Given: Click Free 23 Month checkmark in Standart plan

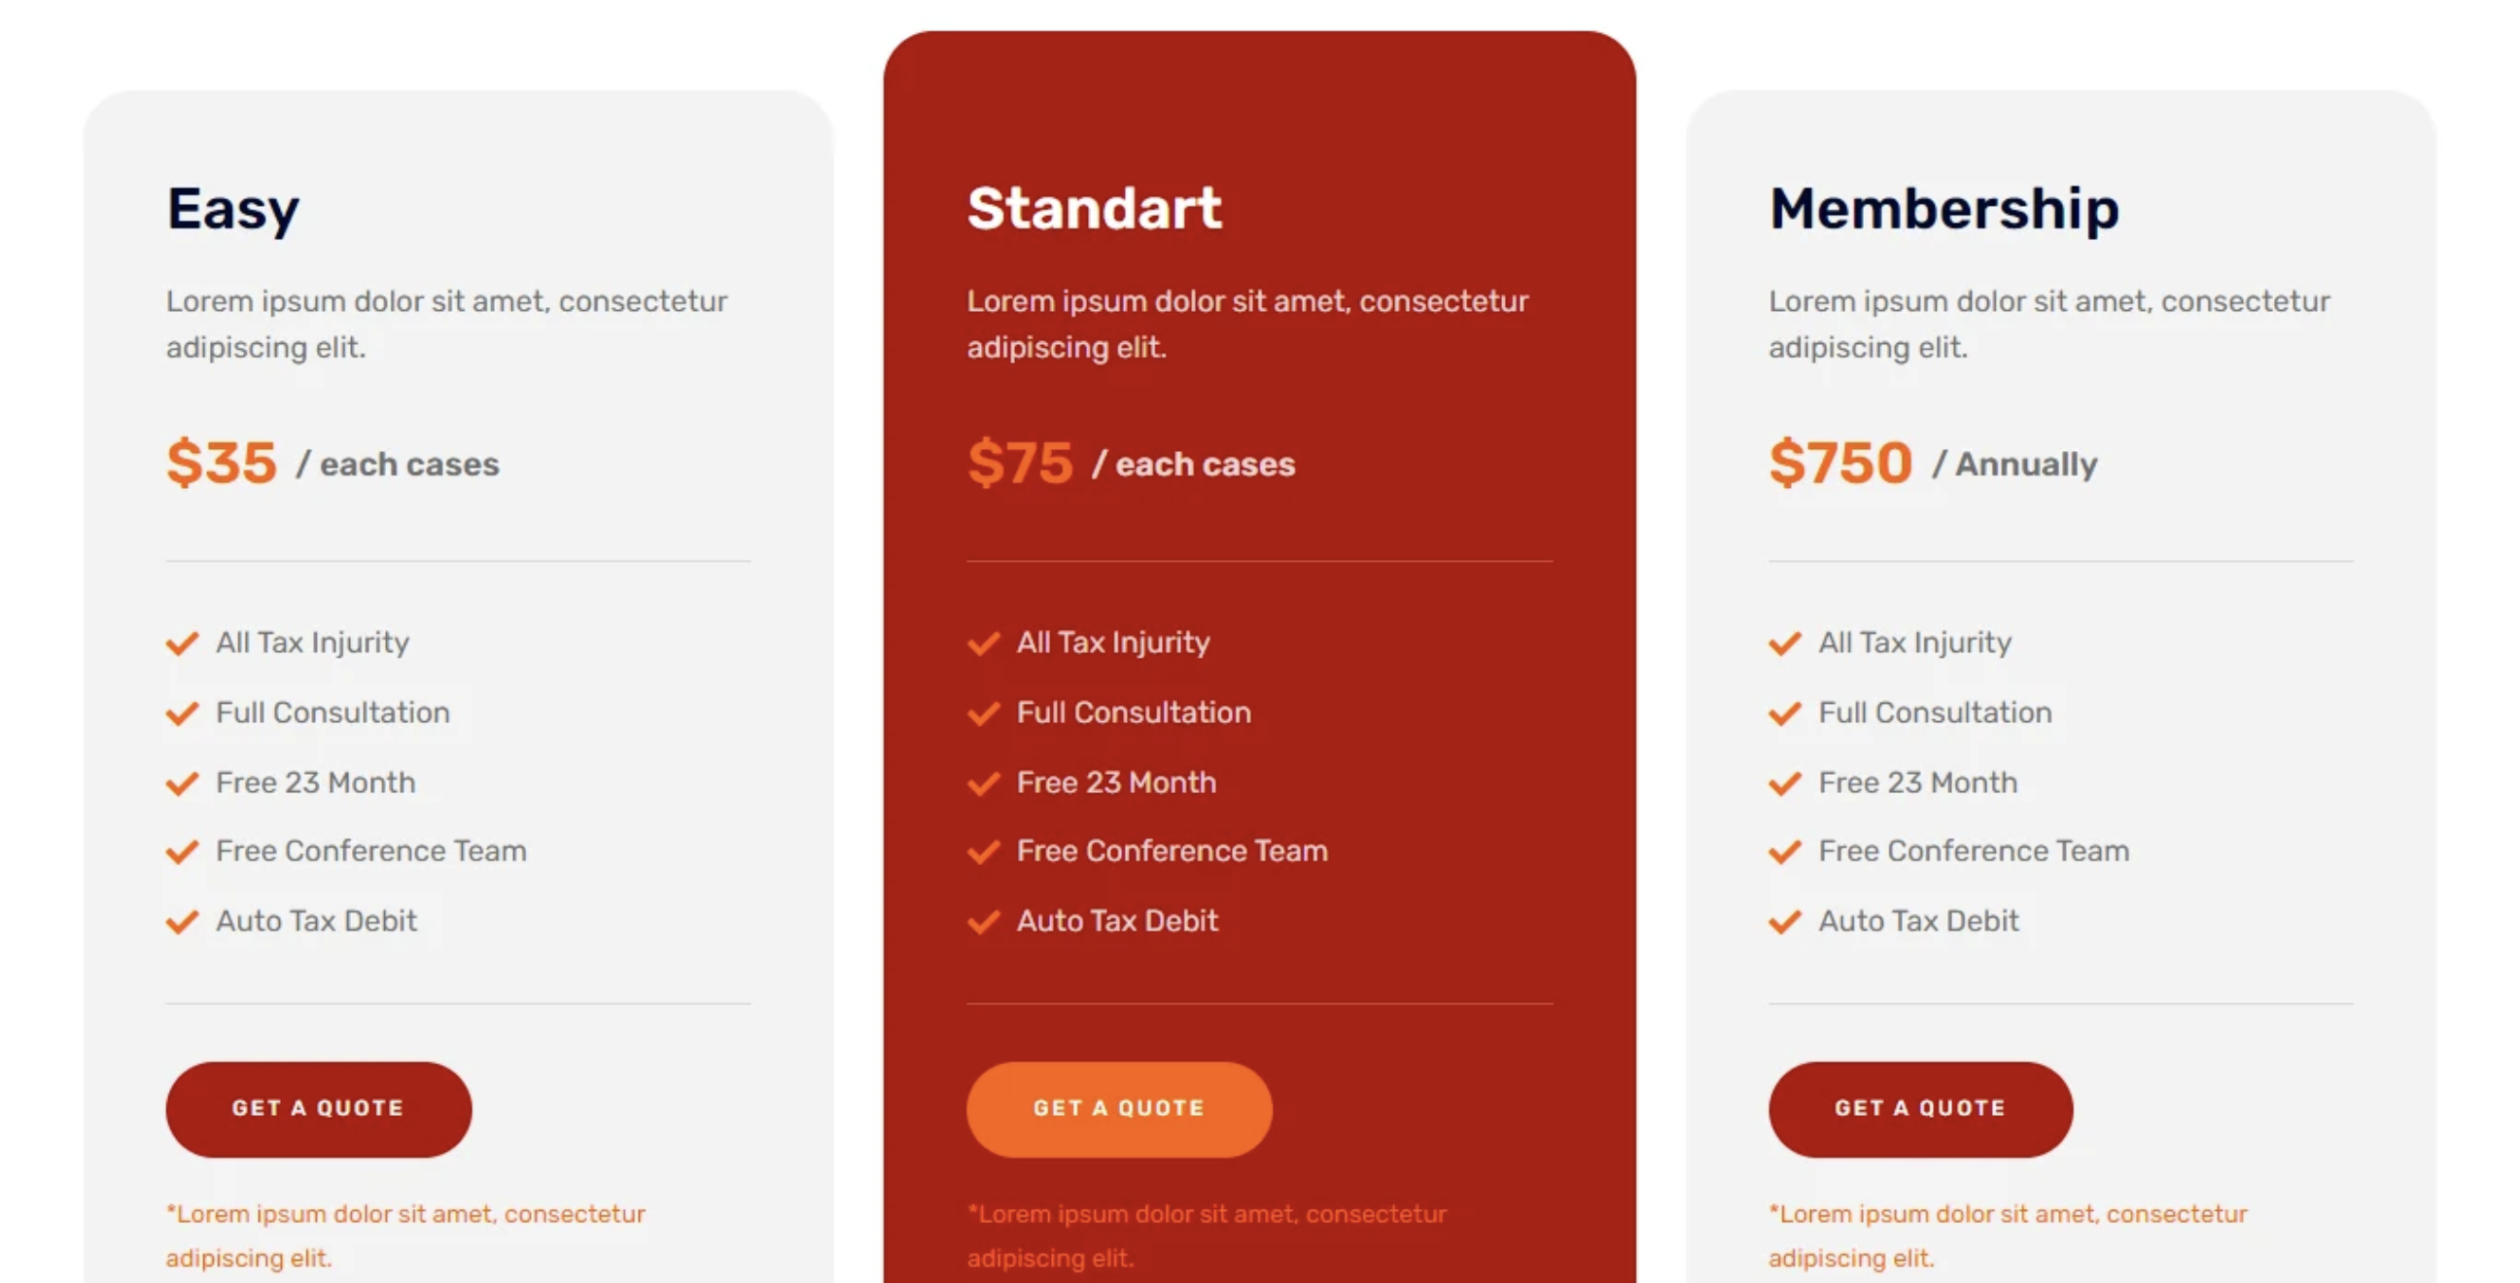Looking at the screenshot, I should click(983, 783).
